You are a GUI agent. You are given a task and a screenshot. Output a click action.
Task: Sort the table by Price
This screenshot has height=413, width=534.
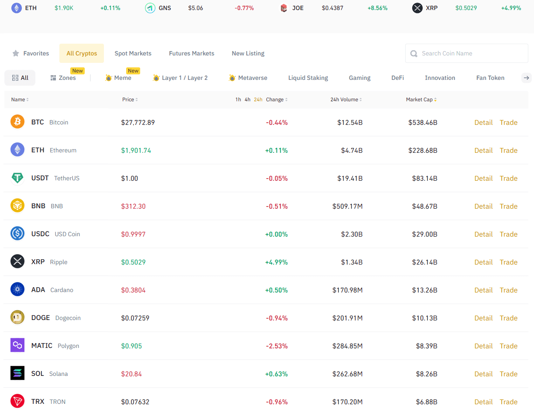[x=130, y=99]
